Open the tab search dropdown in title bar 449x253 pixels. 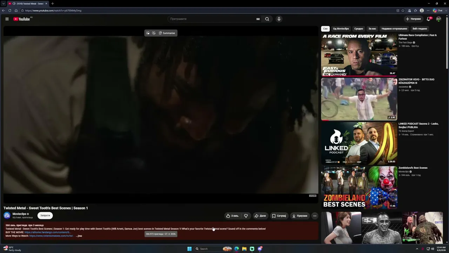click(4, 4)
